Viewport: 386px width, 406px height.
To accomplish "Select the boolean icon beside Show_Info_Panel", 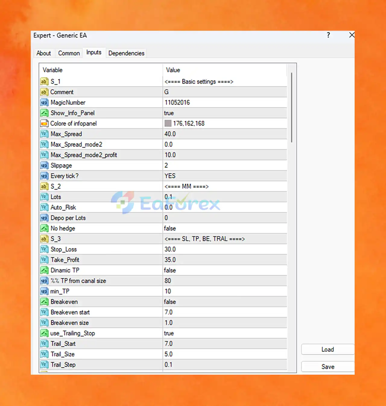I will [x=44, y=113].
